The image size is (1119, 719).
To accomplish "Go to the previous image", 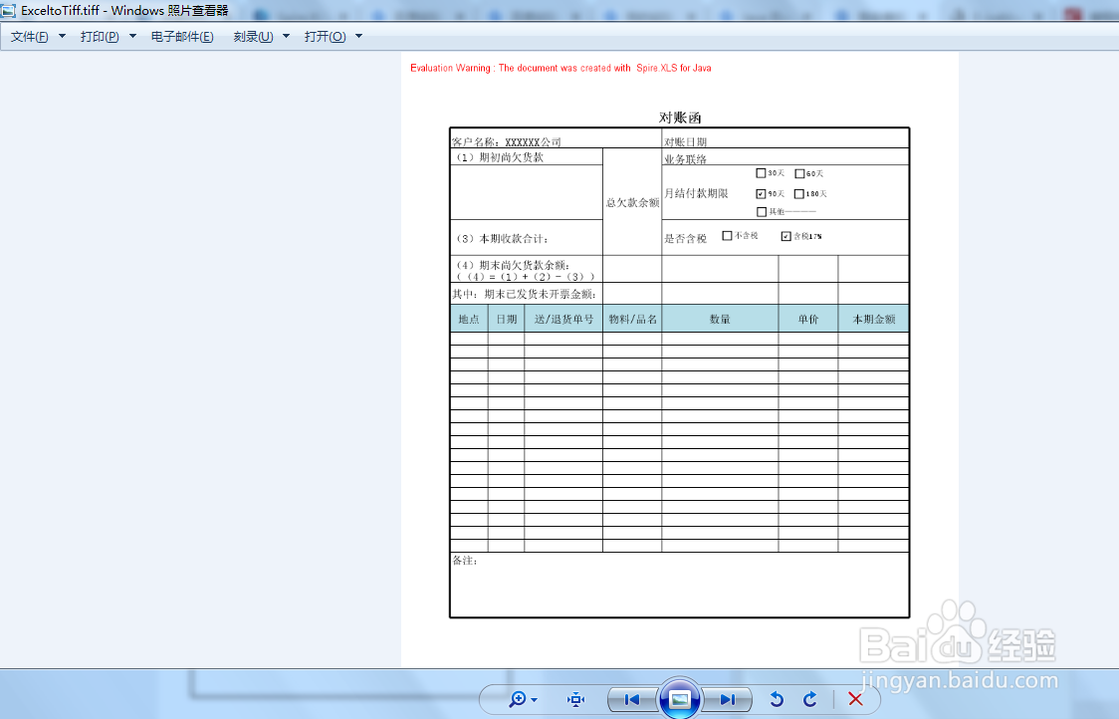I will (632, 699).
